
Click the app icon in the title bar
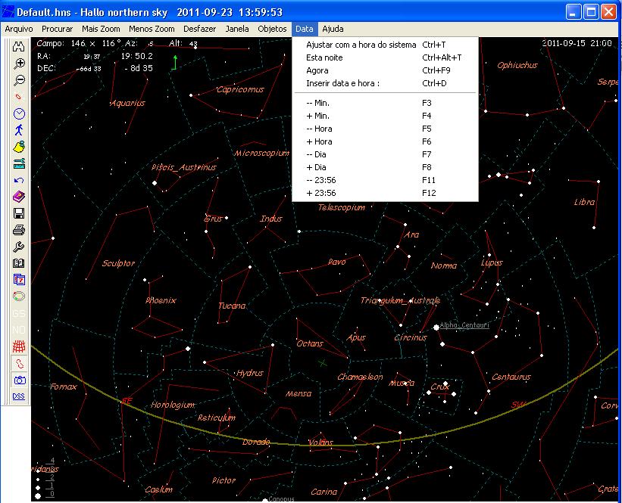coord(8,12)
